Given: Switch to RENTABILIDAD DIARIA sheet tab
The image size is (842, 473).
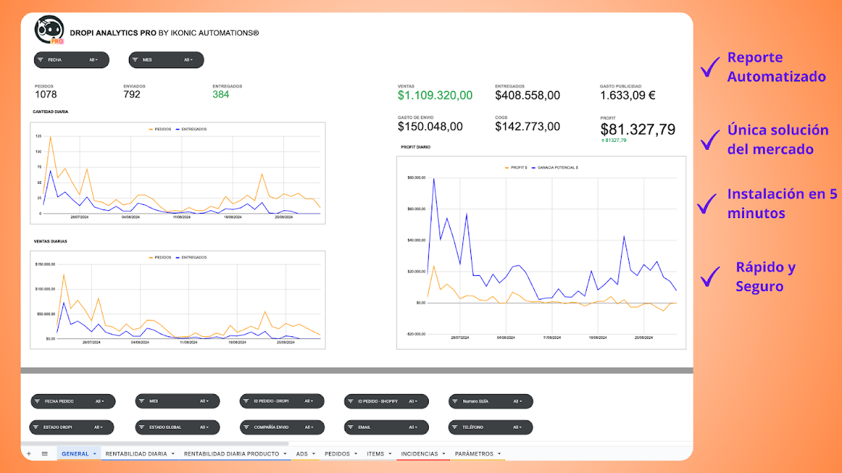Looking at the screenshot, I should pos(136,454).
